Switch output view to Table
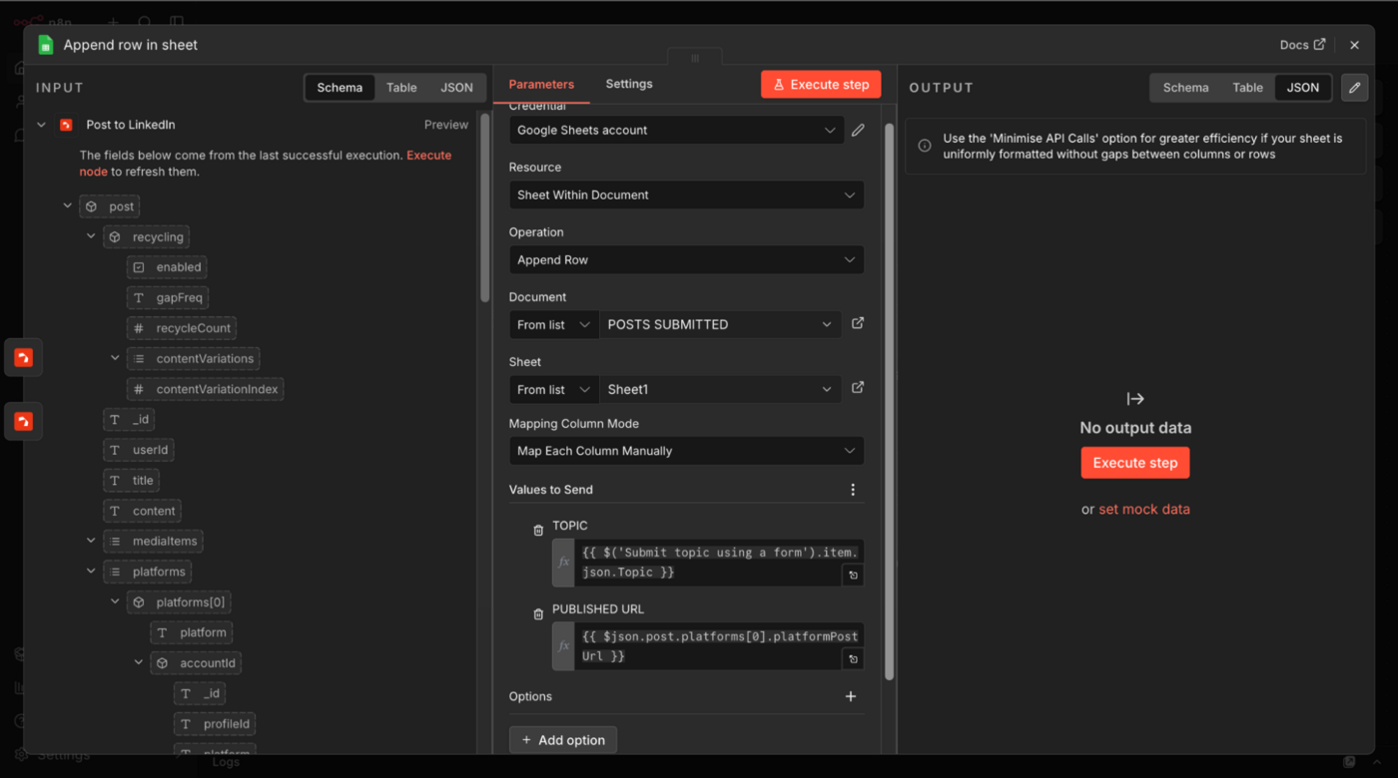 1247,88
